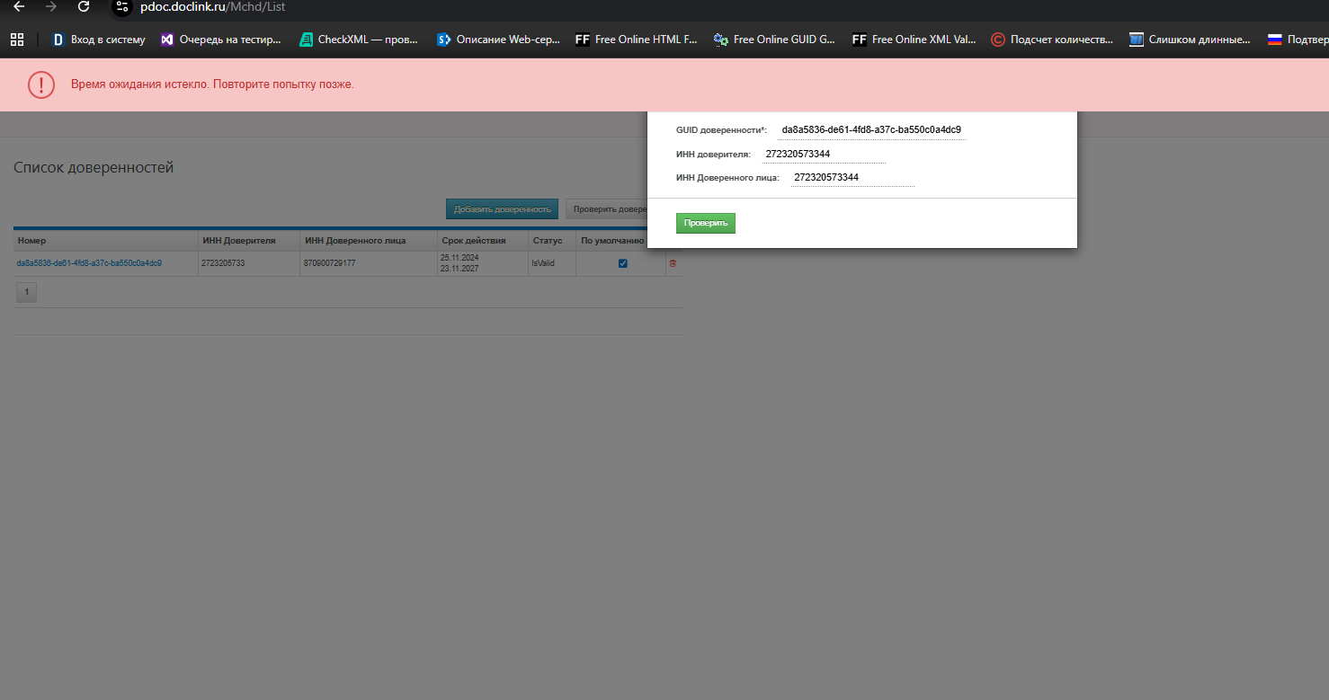Click the GUID доверенности input field
This screenshot has width=1329, height=700.
point(871,130)
